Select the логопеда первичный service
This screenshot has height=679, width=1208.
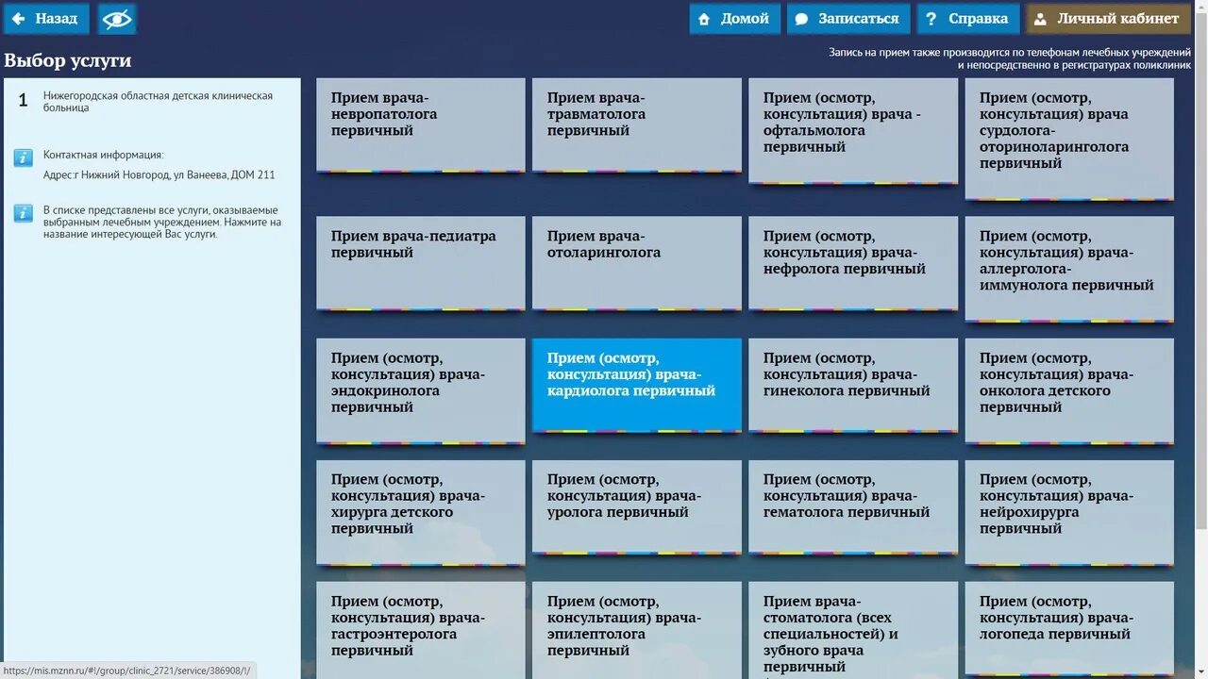1069,630
